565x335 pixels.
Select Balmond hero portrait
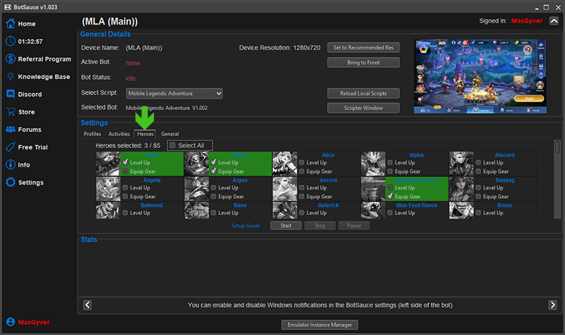pos(108,210)
